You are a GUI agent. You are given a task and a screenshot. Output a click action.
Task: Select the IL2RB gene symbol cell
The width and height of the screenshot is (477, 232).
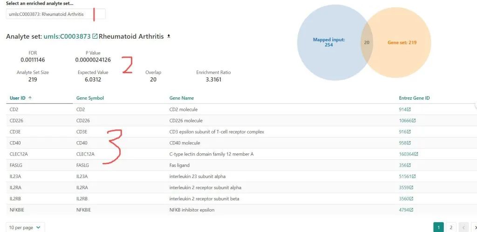pyautogui.click(x=82, y=199)
